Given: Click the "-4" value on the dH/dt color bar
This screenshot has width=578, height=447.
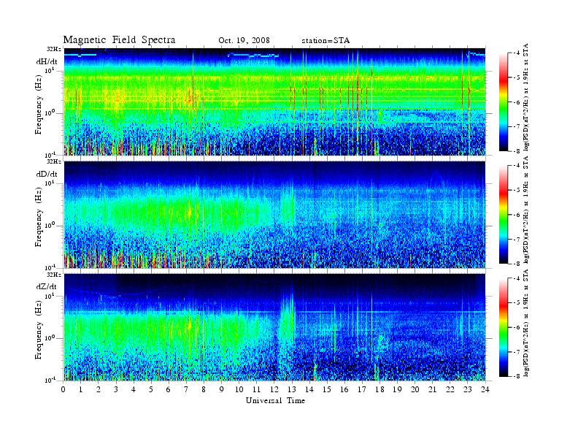Looking at the screenshot, I should click(x=517, y=53).
